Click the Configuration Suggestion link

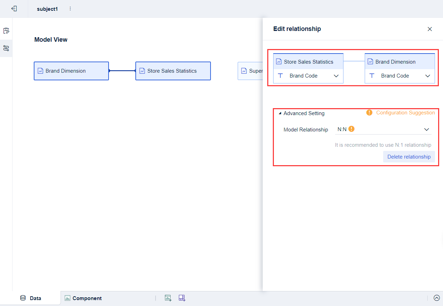click(405, 112)
